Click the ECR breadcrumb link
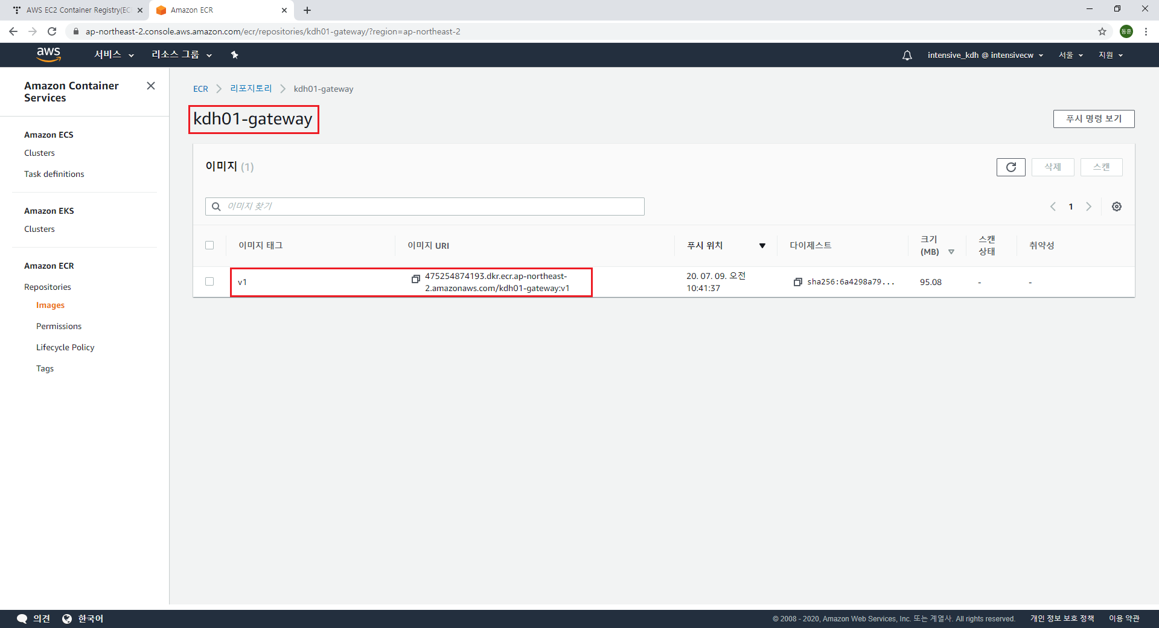 pos(200,89)
